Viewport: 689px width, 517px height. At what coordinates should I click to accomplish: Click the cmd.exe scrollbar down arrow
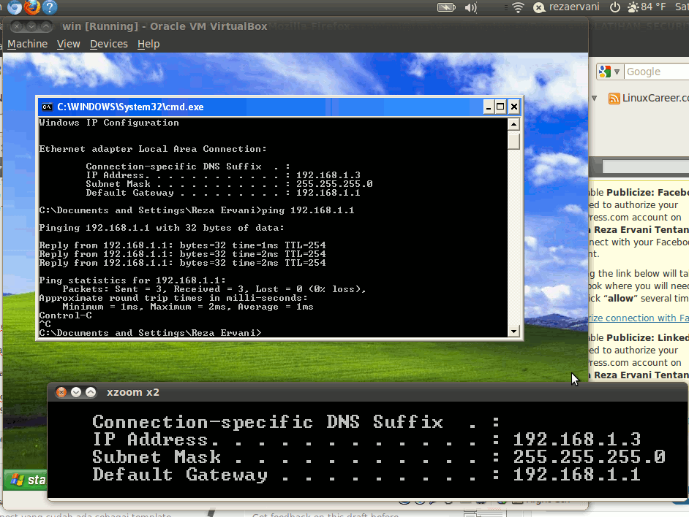click(513, 332)
